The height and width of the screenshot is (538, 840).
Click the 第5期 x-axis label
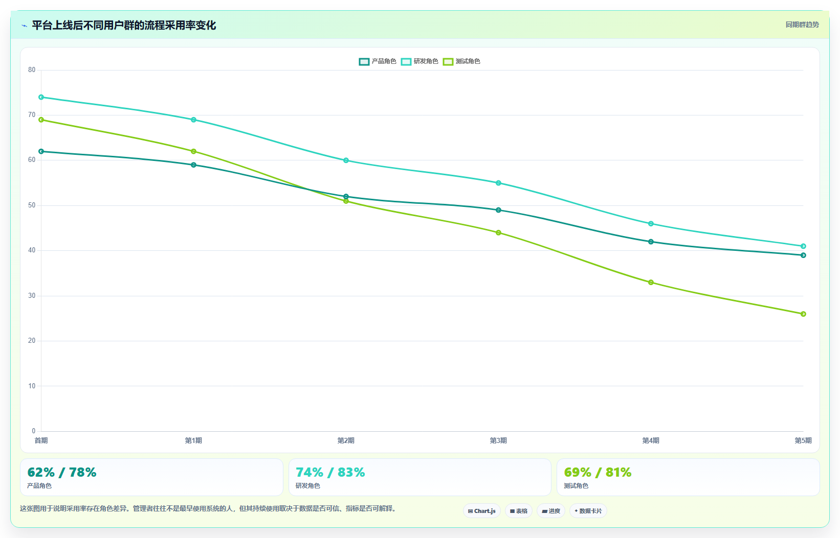pos(803,440)
